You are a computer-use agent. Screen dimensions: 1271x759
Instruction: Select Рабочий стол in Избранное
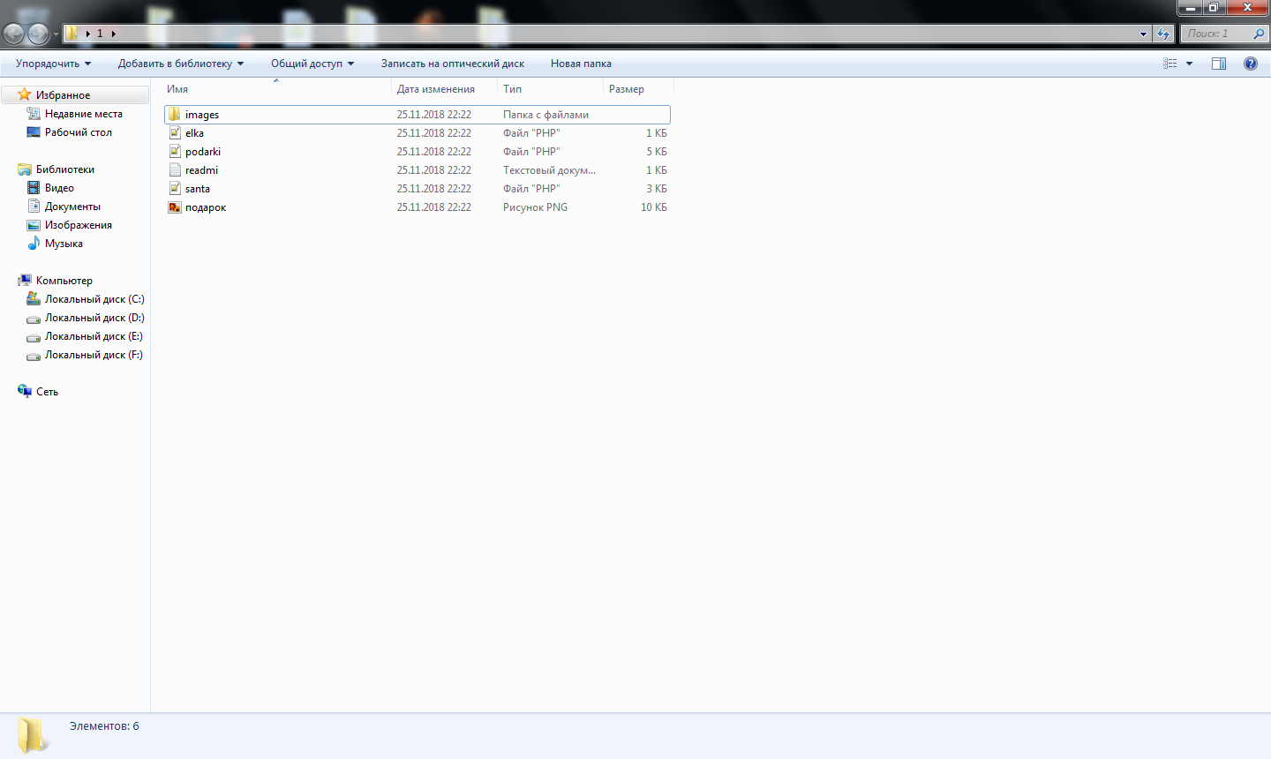78,132
